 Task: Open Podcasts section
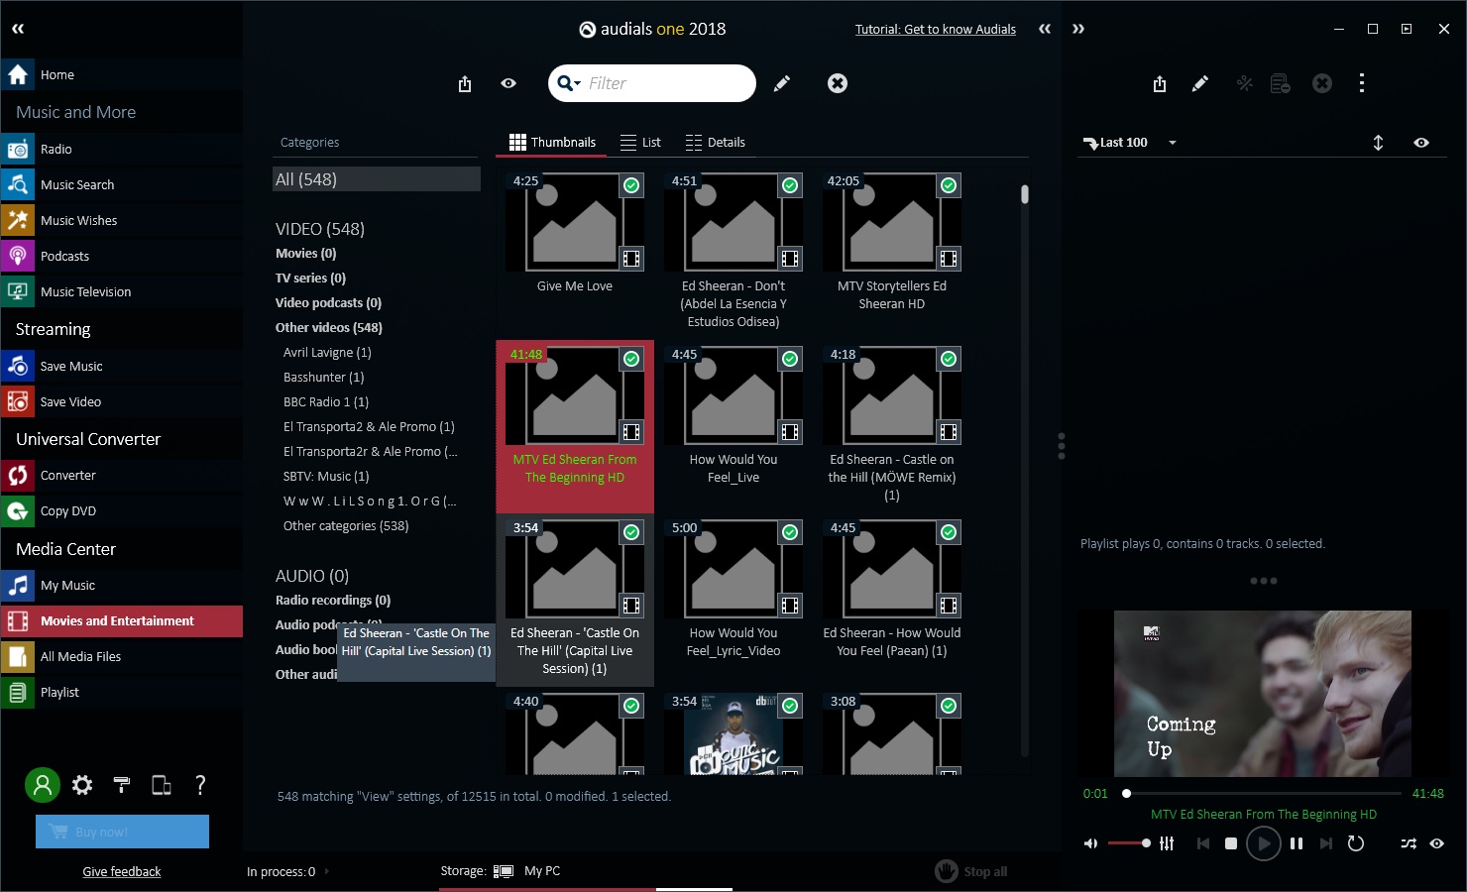(121, 256)
